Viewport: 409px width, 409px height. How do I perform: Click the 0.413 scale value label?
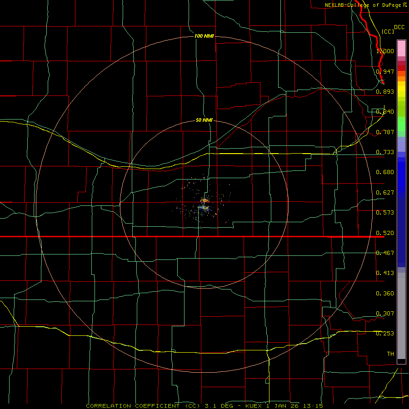pos(385,273)
